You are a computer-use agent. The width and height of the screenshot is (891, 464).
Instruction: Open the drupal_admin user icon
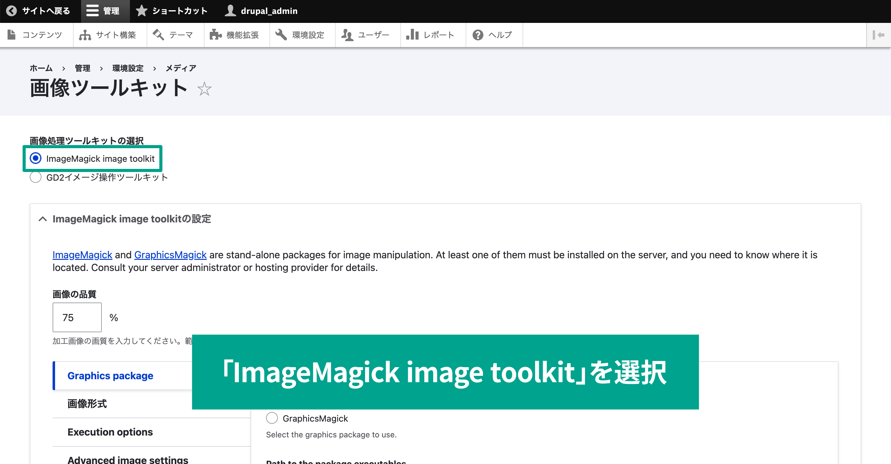(x=230, y=11)
